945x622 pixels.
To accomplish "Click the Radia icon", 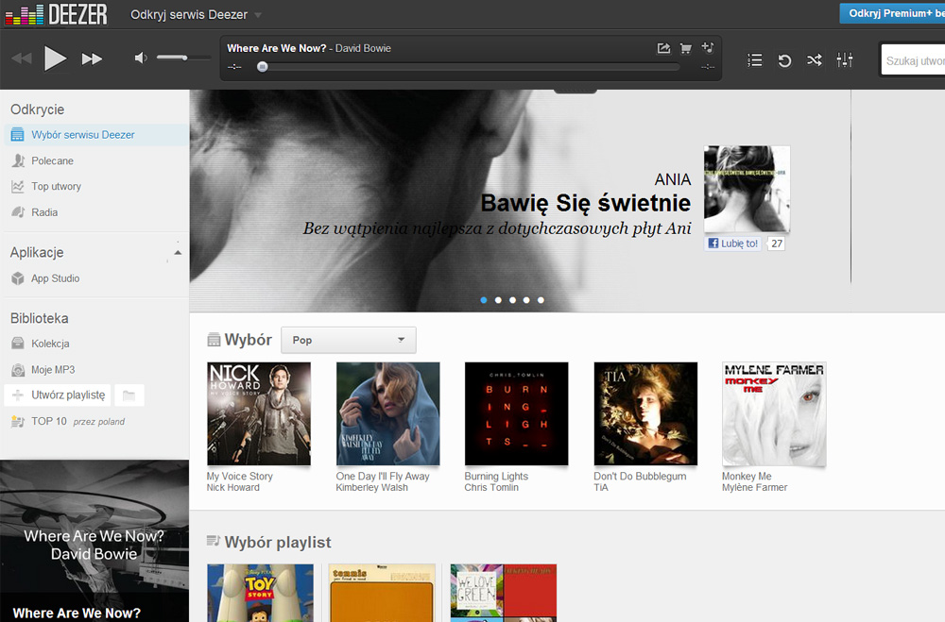I will point(18,212).
